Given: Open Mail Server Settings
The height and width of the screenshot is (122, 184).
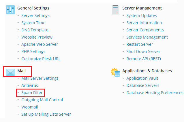Looking at the screenshot, I should point(40,78).
